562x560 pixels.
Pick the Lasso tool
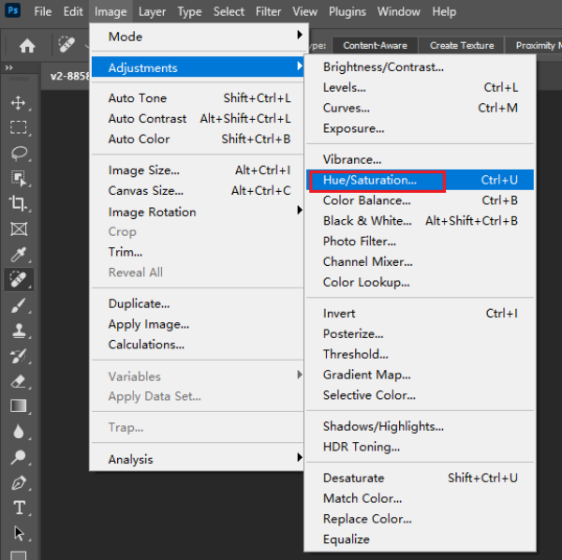18,153
